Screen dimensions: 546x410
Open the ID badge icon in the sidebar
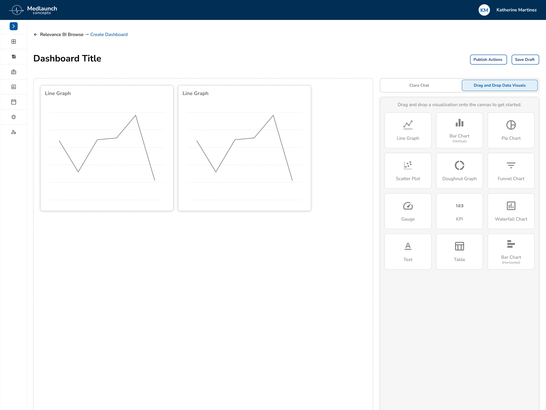14,72
